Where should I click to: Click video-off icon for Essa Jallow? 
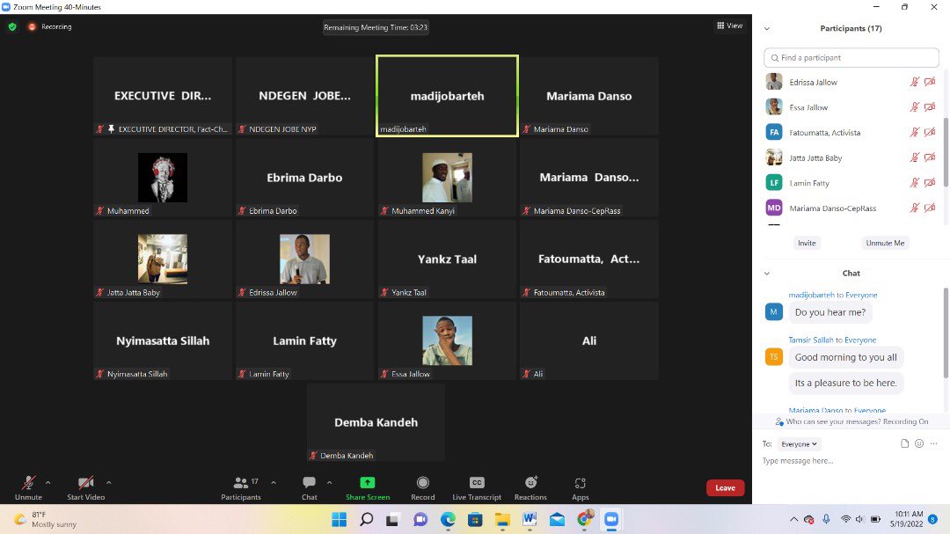[x=930, y=107]
